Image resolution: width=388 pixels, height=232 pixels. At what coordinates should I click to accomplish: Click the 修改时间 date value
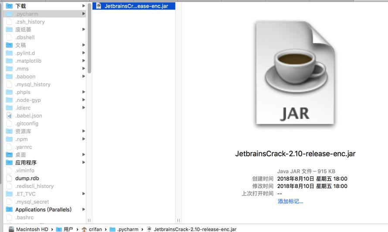pyautogui.click(x=312, y=186)
